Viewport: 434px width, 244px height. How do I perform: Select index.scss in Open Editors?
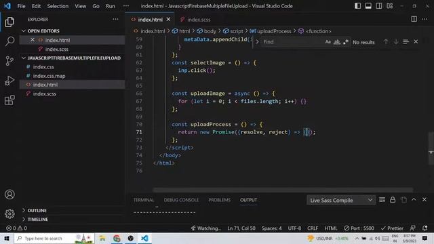72,49
